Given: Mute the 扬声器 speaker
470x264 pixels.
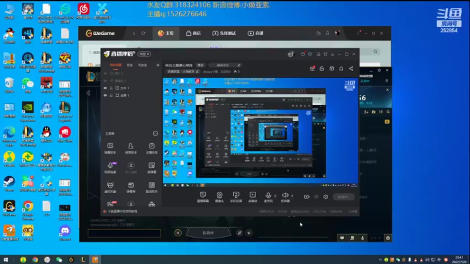Looking at the screenshot, I should [285, 197].
